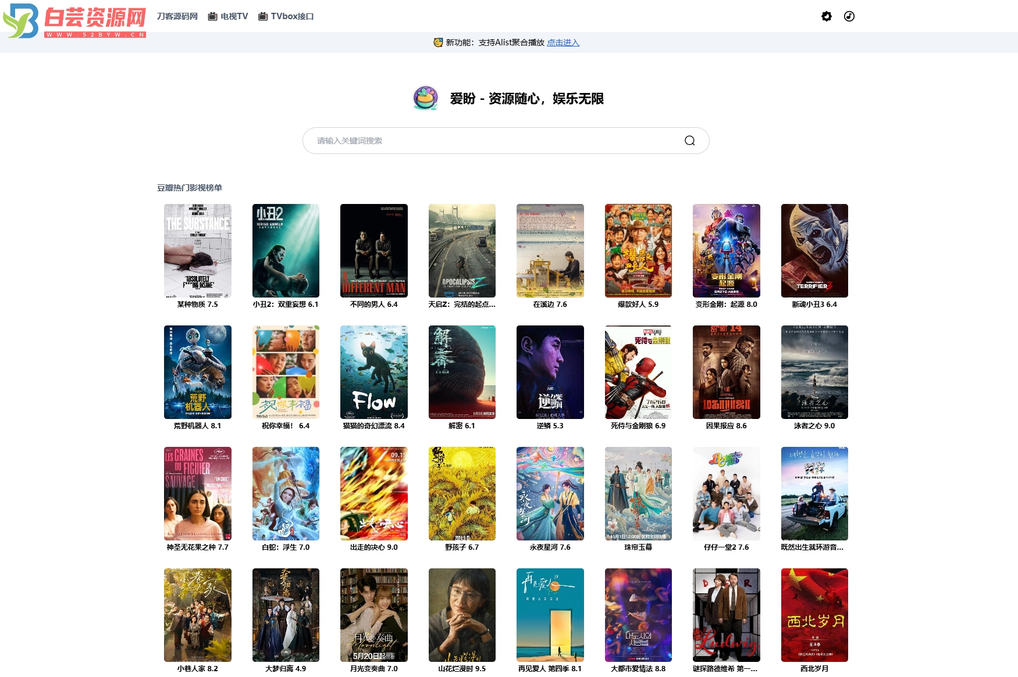
Task: Click the 豆瓣热门影视榜单 heading
Action: click(x=190, y=188)
